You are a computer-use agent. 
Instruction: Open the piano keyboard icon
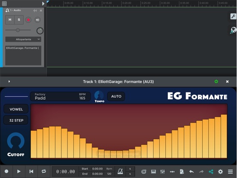[153, 172]
